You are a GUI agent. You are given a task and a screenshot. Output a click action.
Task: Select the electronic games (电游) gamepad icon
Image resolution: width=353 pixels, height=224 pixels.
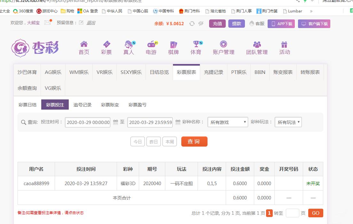click(151, 44)
